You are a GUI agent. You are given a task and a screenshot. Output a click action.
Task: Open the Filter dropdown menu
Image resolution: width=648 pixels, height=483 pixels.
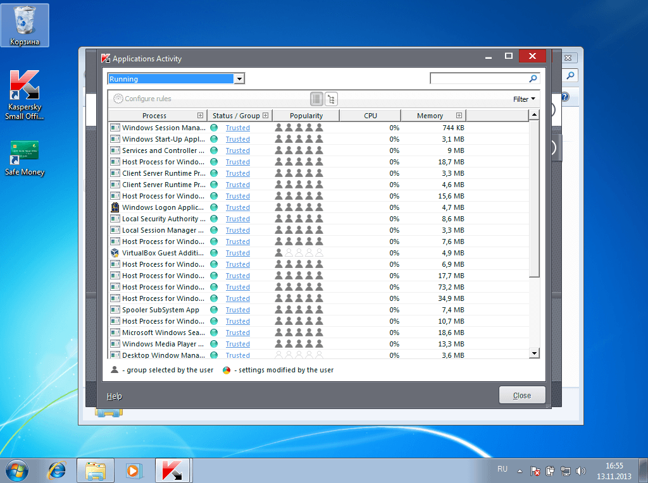click(x=524, y=99)
